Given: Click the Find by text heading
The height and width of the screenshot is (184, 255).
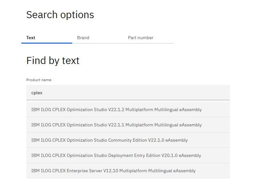Looking at the screenshot, I should [53, 60].
